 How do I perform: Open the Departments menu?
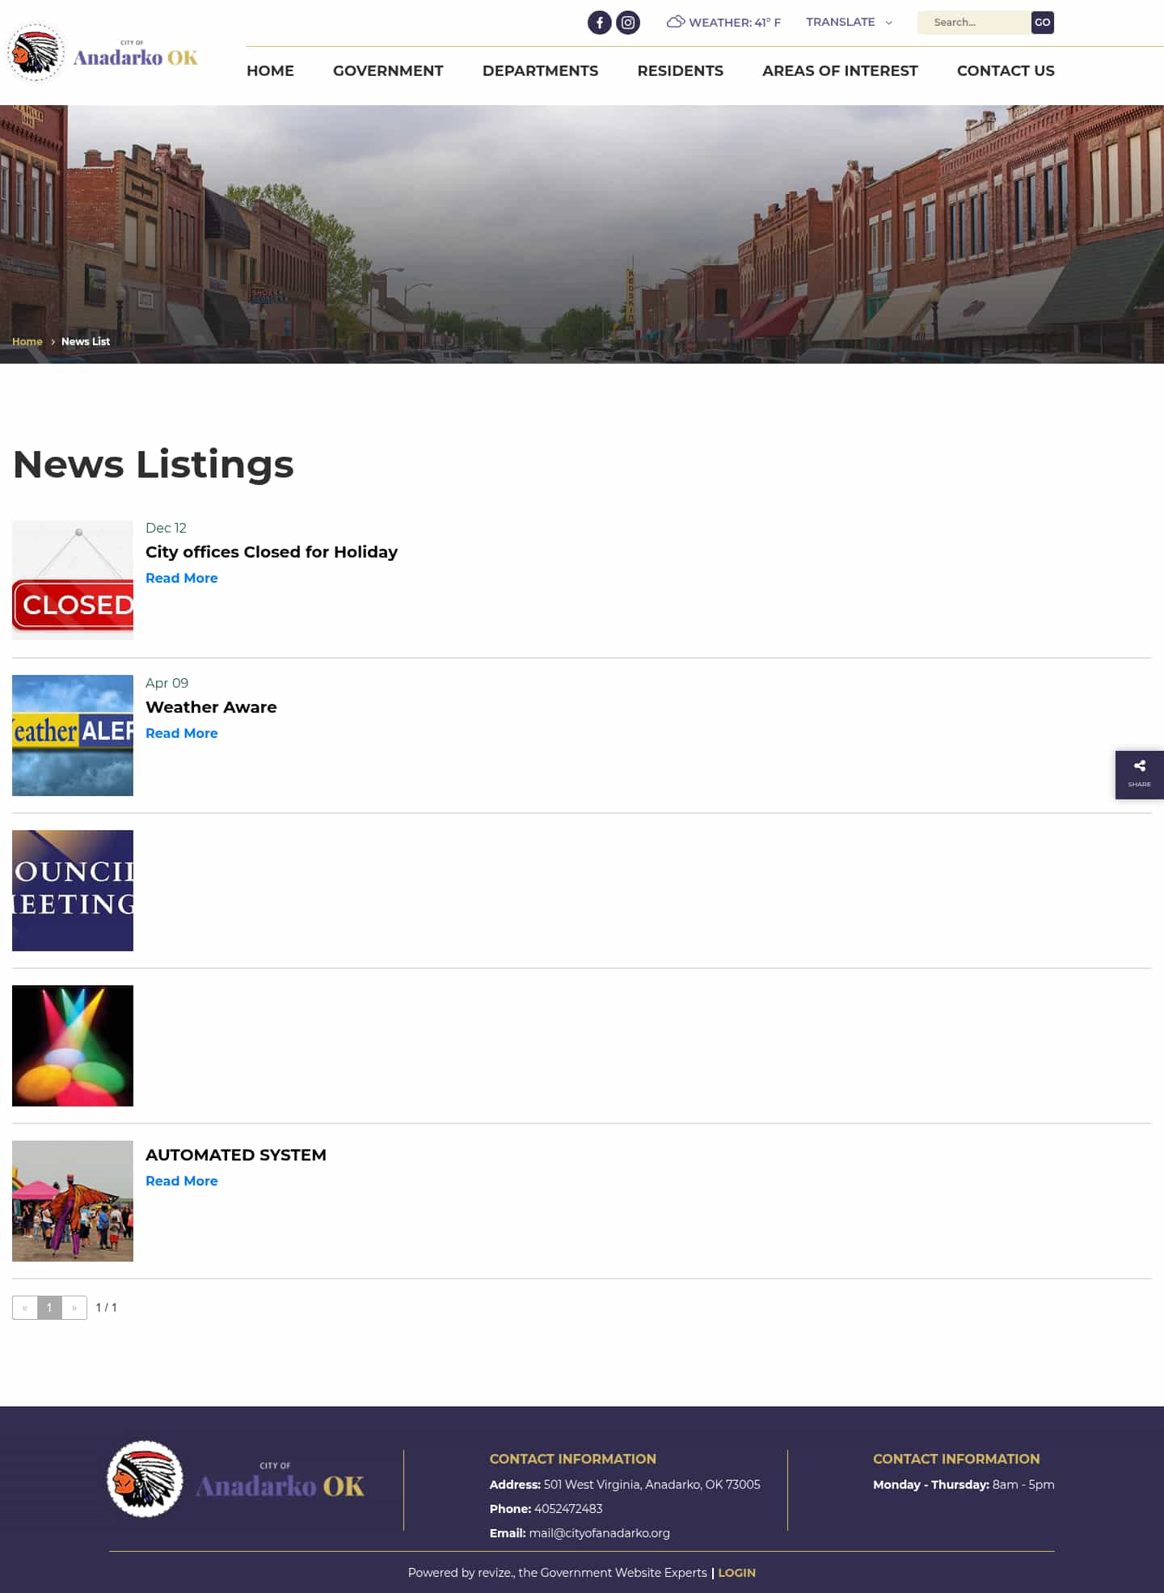coord(540,71)
